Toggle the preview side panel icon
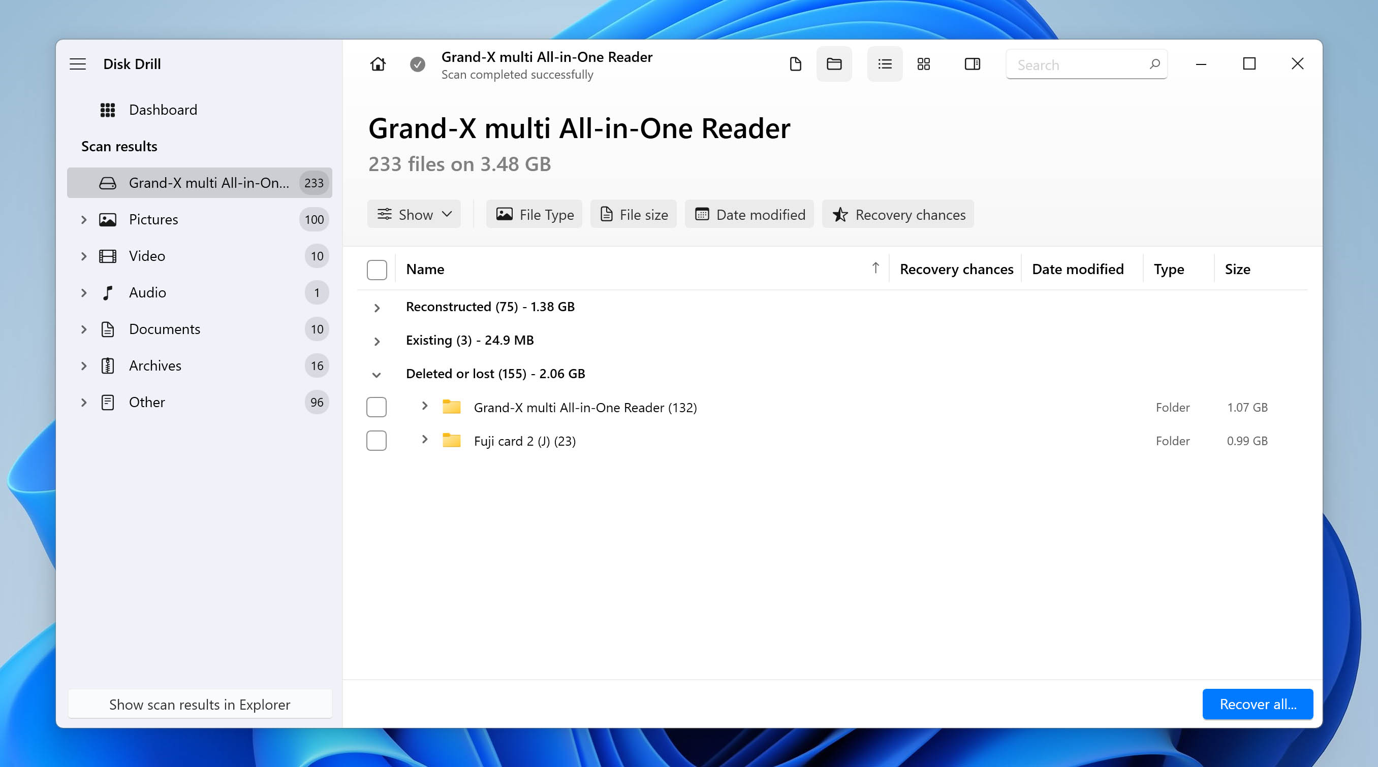The width and height of the screenshot is (1378, 767). click(x=973, y=64)
